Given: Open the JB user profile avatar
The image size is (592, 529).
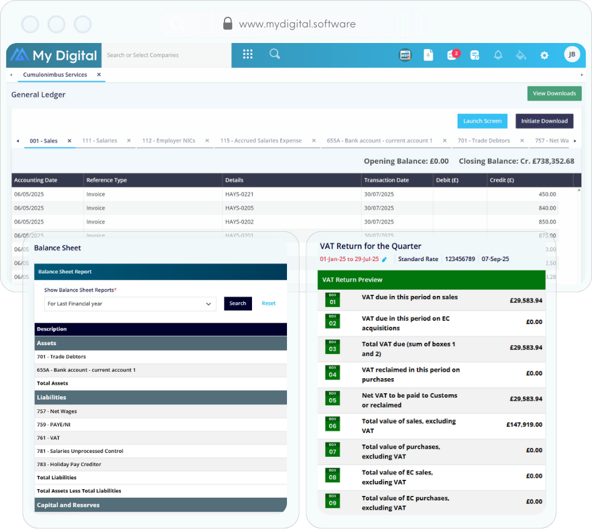Looking at the screenshot, I should coord(571,55).
